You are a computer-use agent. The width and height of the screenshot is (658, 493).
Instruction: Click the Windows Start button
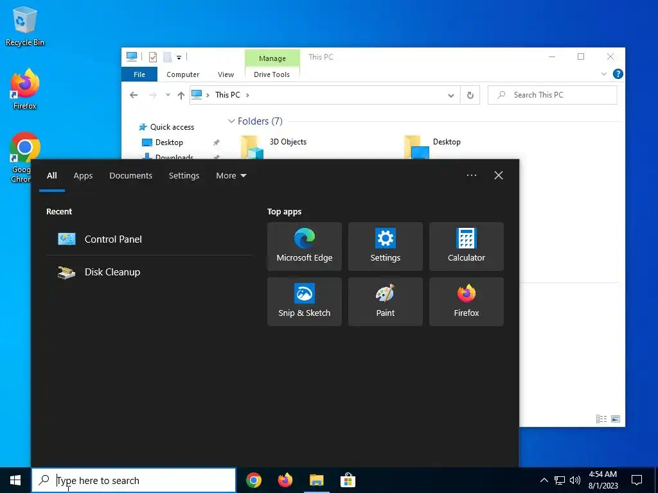[15, 480]
